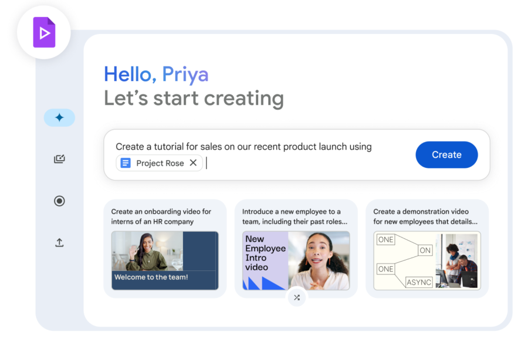Screen dimensions: 528x352
Task: Shuffle the prompt suggestion cards
Action: click(x=297, y=297)
